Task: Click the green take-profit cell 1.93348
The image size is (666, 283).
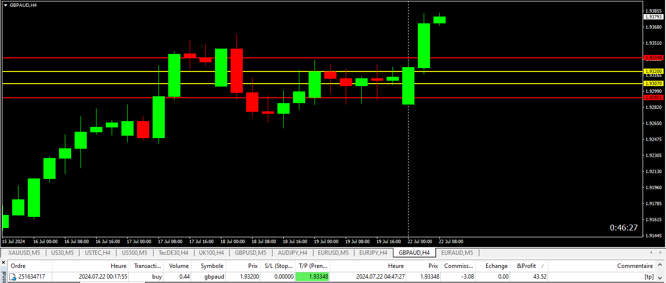Action: point(313,277)
